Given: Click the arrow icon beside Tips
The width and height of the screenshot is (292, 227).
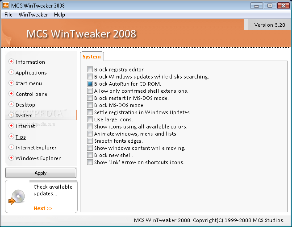Looking at the screenshot, I should [x=11, y=136].
